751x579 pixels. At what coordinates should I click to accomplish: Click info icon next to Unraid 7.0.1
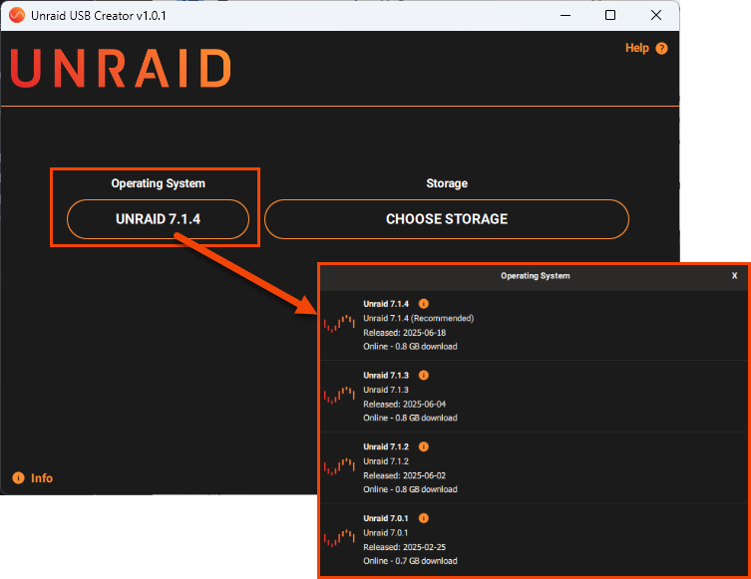tap(423, 518)
